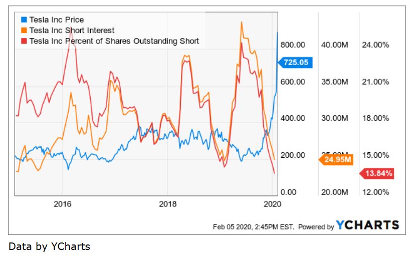418x259 pixels.
Task: Click the red Percent Short legend swatch
Action: pyautogui.click(x=24, y=41)
